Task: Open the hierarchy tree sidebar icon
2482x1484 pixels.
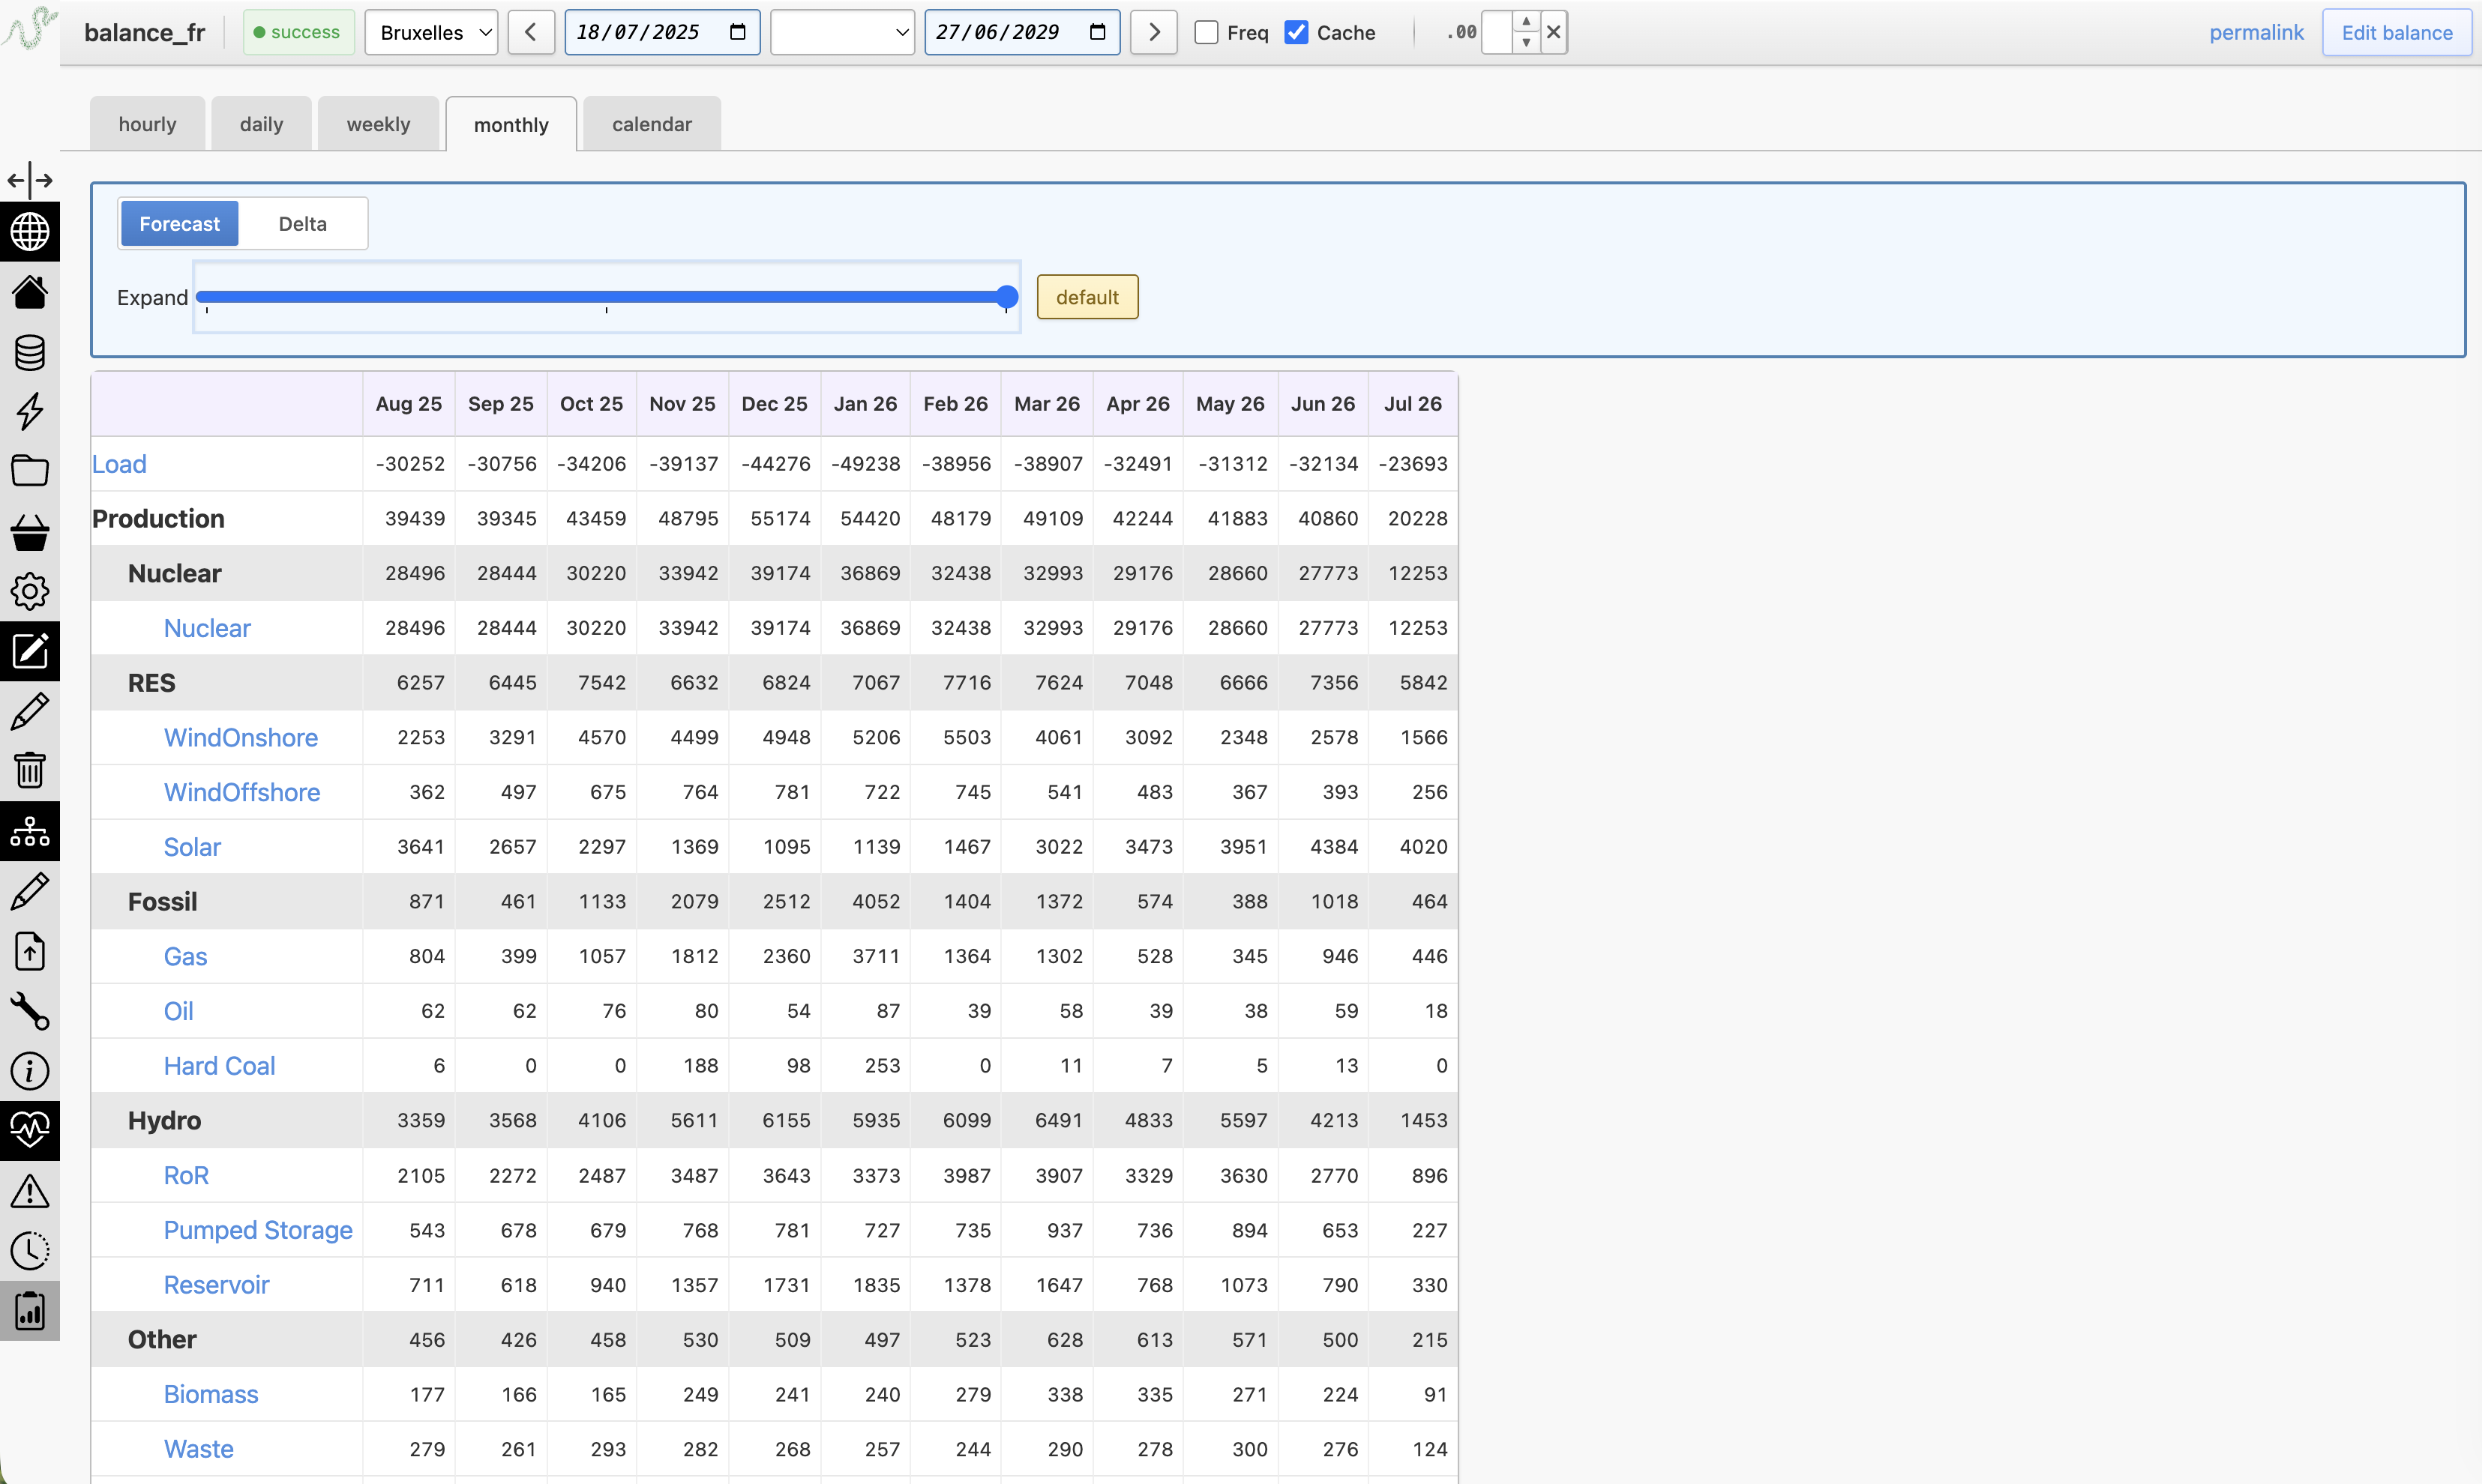Action: point(30,831)
